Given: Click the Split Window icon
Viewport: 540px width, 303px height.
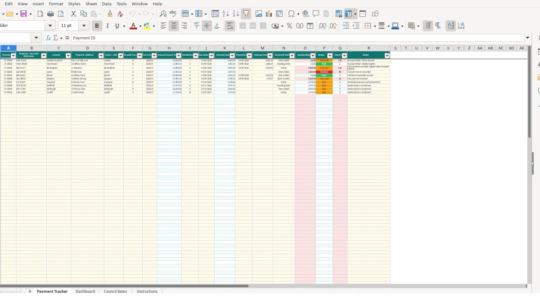Looking at the screenshot, I should (x=363, y=14).
